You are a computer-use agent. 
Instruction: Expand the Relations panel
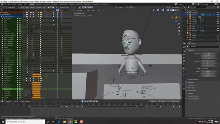(x=191, y=82)
